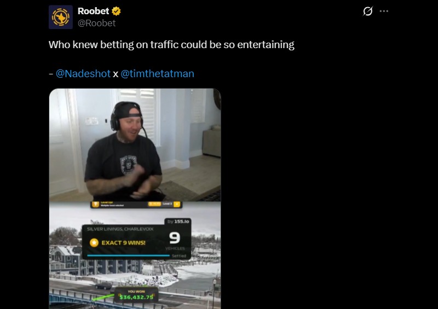438x309 pixels.
Task: Open the three-dot more options menu
Action: click(384, 11)
